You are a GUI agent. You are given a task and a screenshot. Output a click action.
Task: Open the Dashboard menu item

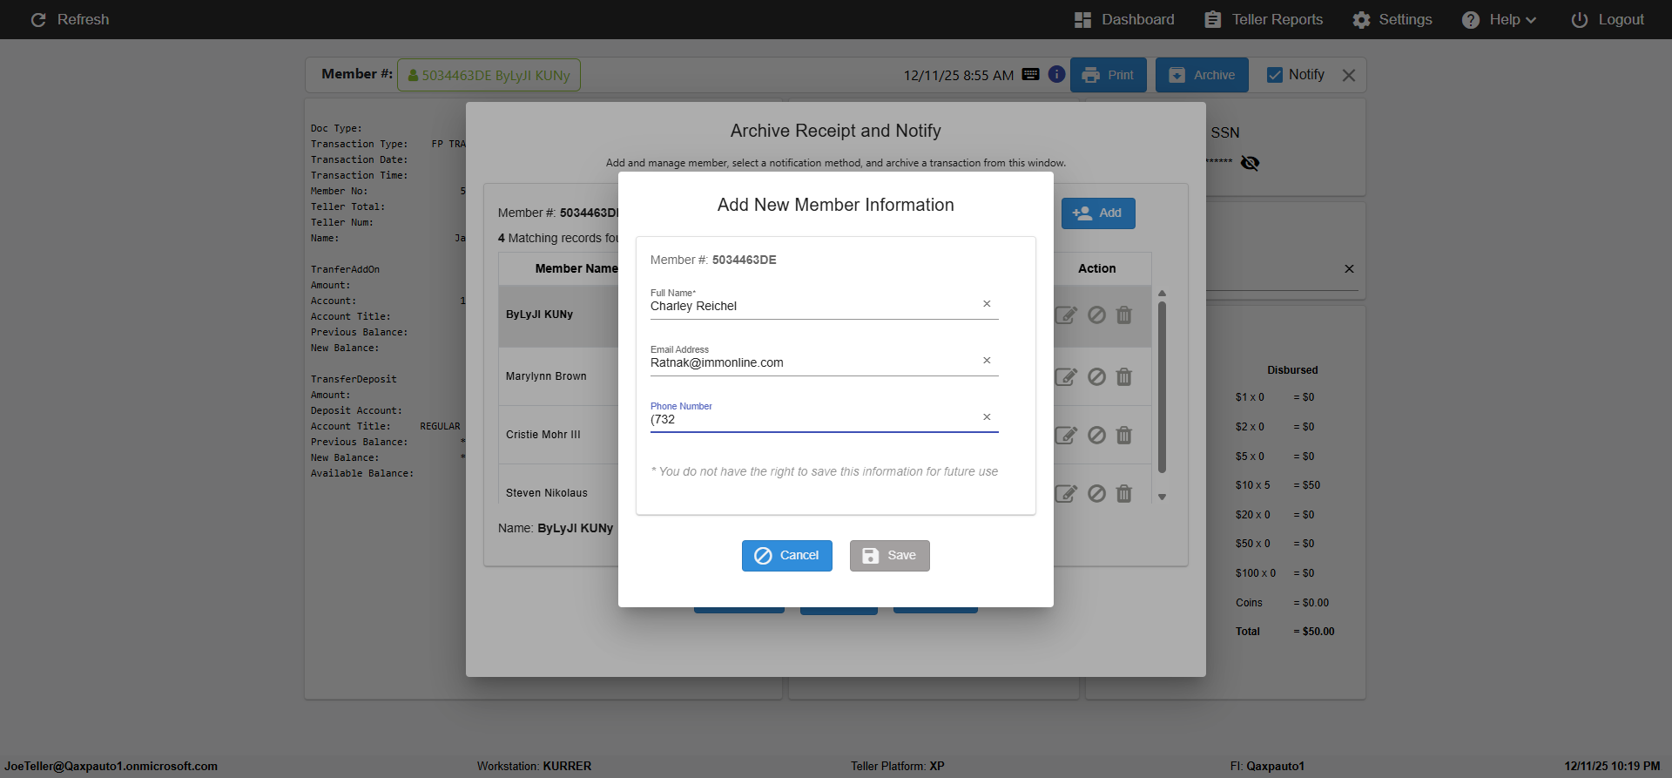pyautogui.click(x=1124, y=19)
